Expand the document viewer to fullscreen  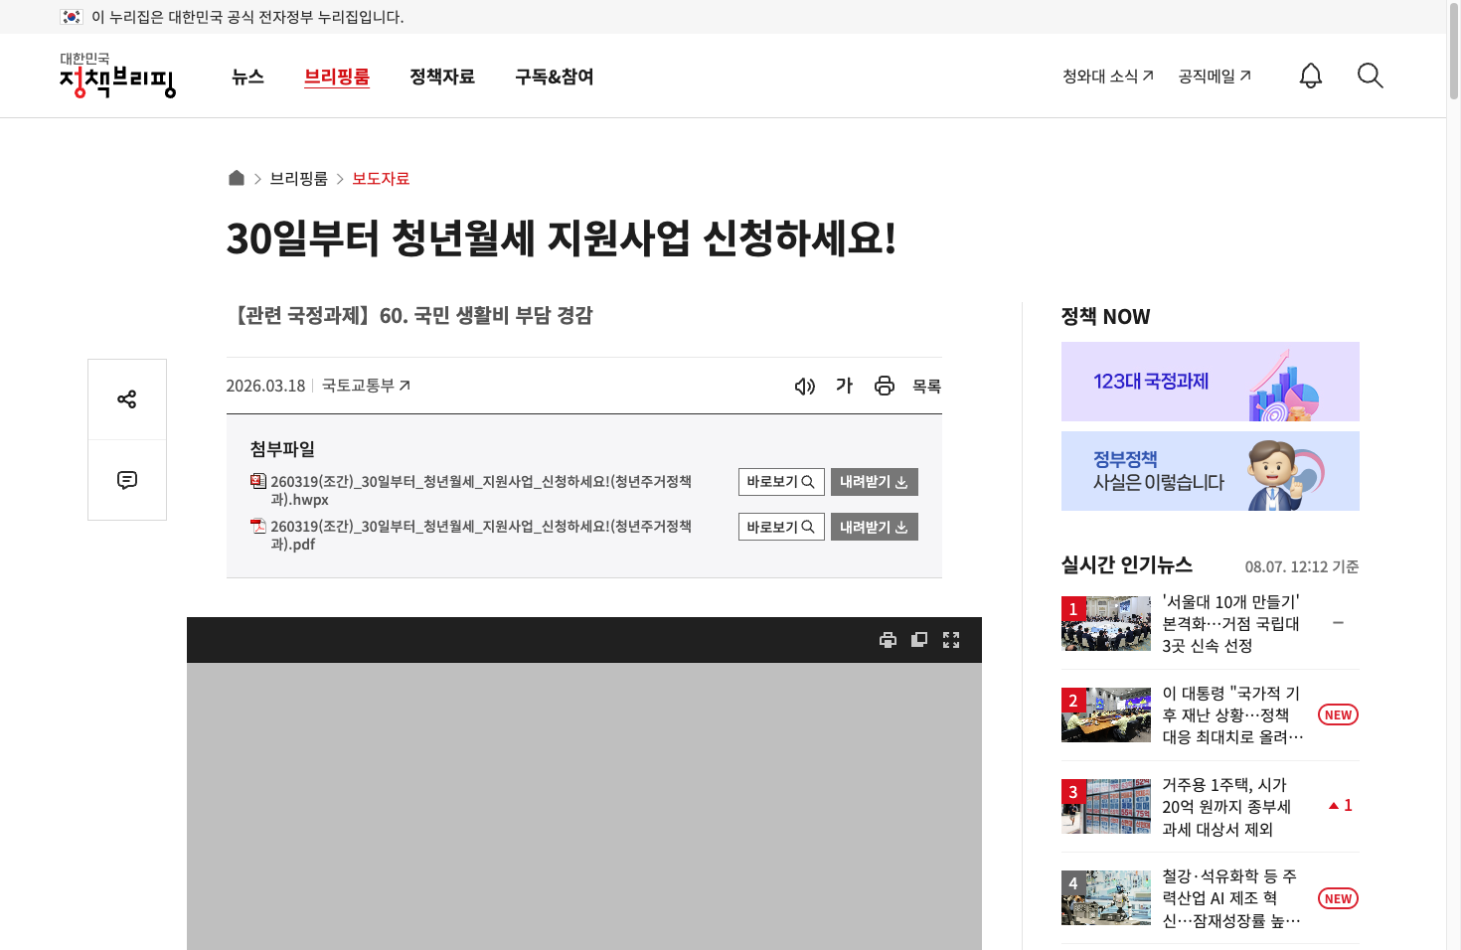pyautogui.click(x=951, y=640)
